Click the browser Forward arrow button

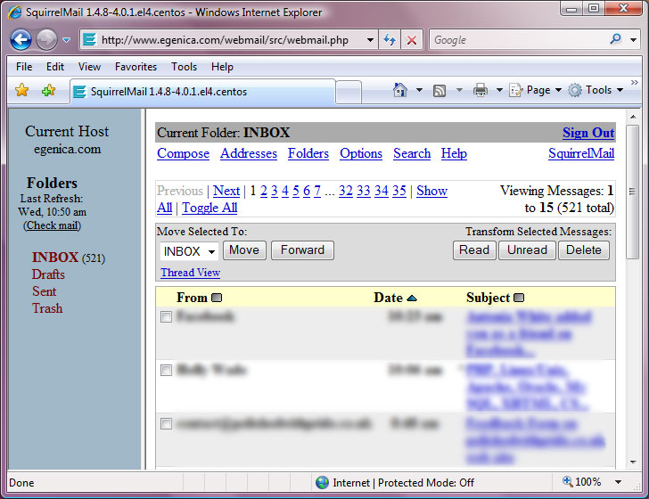coord(46,40)
